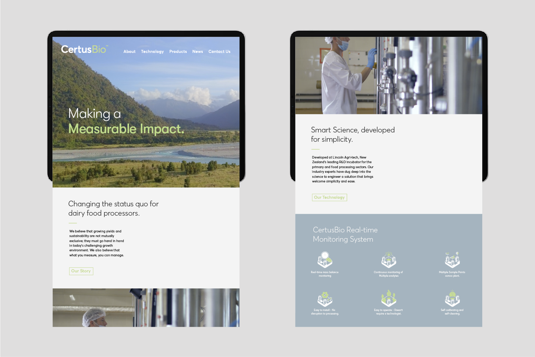
Task: Click the "Easy to install - No disruption" caption
Action: pos(325,312)
